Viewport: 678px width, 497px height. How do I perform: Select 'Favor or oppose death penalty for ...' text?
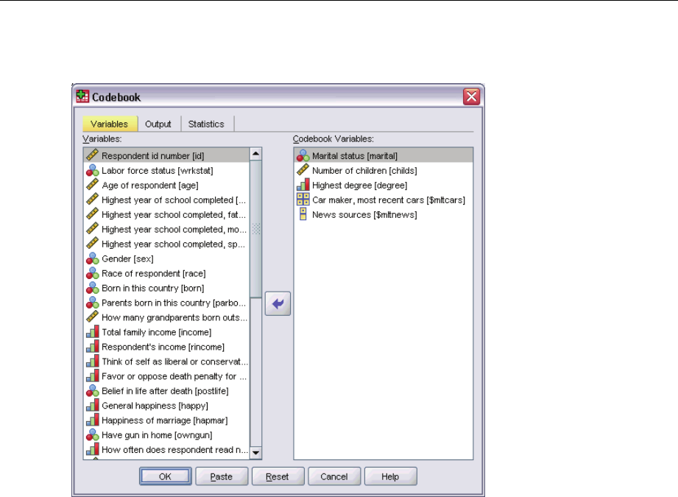[x=174, y=376]
